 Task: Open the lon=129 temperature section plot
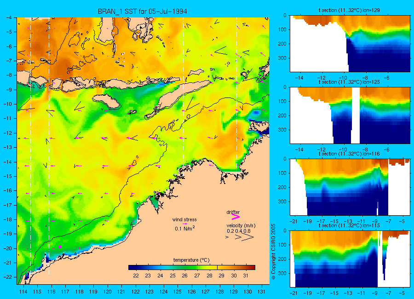[x=350, y=44]
